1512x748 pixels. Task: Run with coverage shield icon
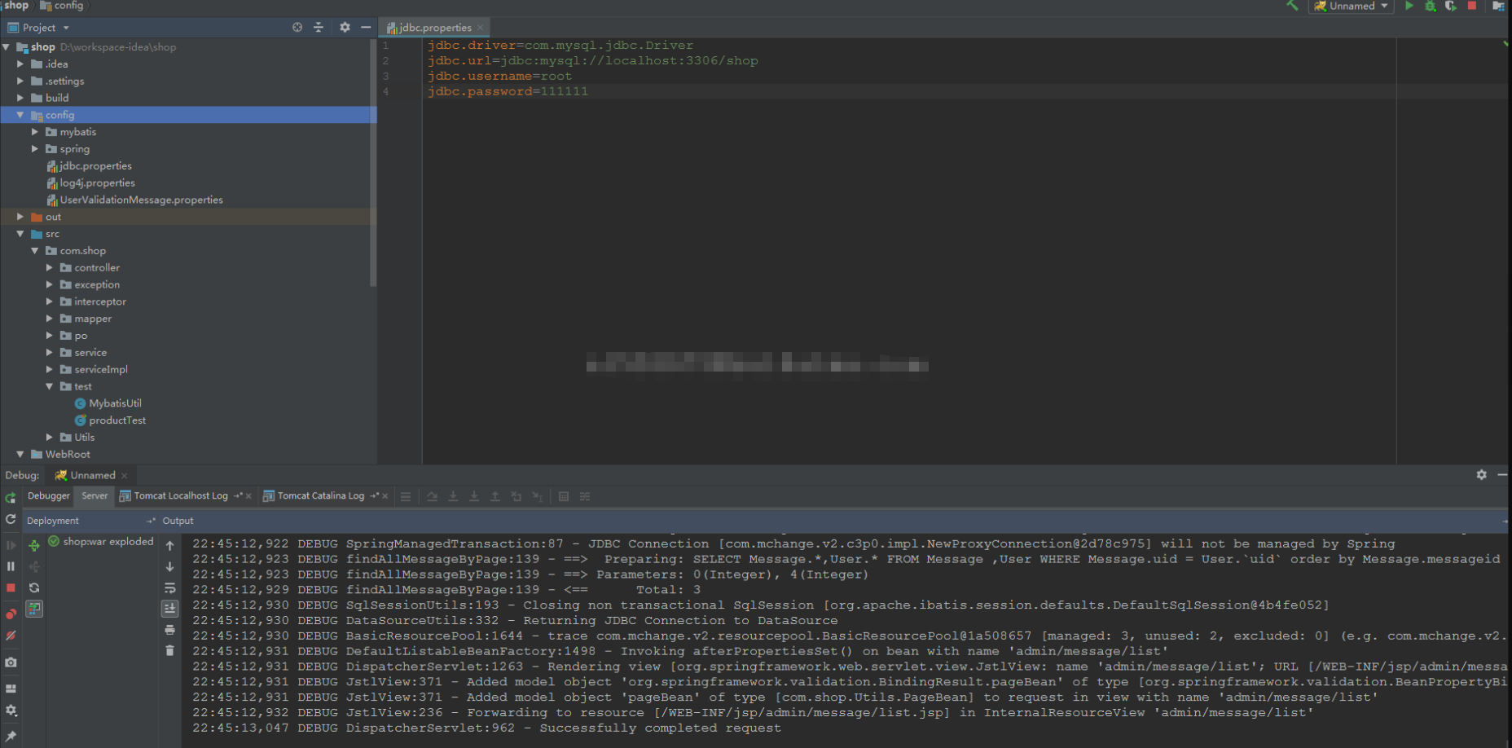tap(1451, 6)
